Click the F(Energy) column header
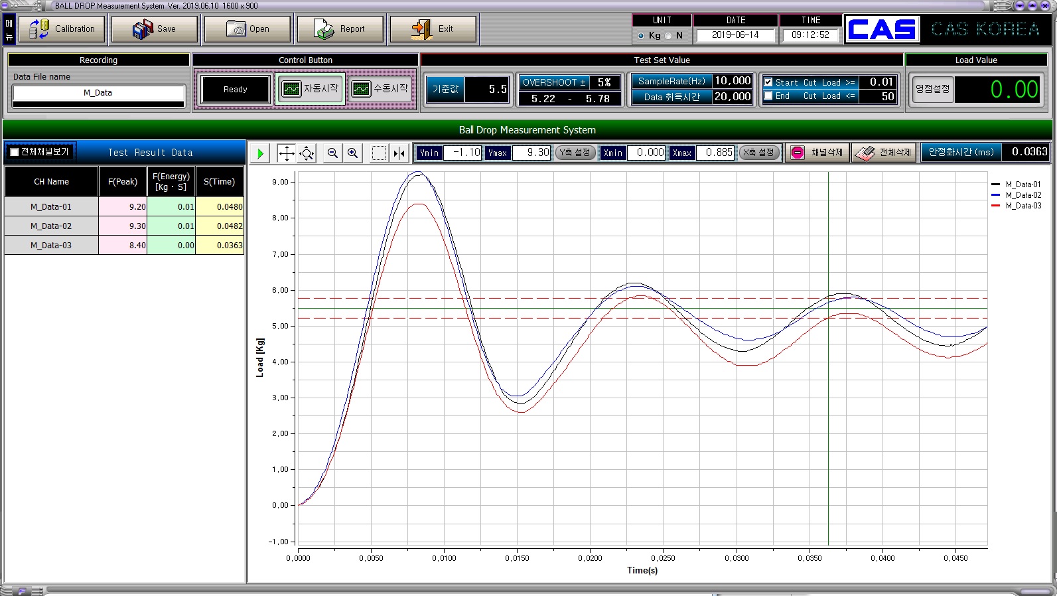The image size is (1057, 596). 171,182
